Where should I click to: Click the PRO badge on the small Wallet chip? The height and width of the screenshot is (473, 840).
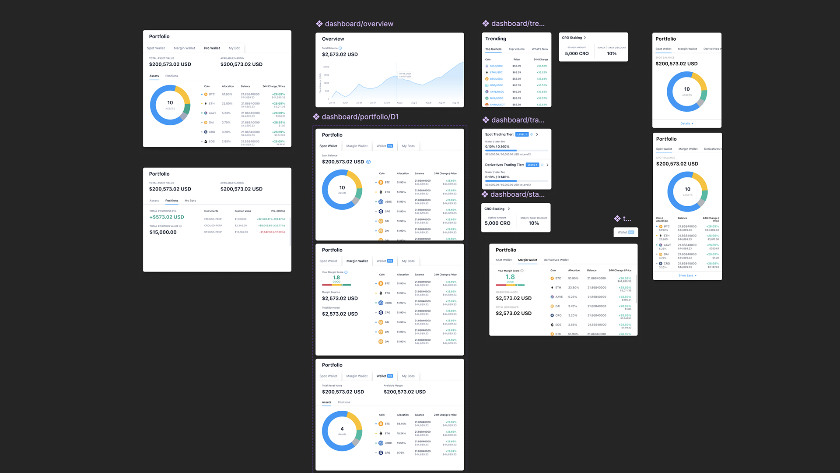click(631, 233)
